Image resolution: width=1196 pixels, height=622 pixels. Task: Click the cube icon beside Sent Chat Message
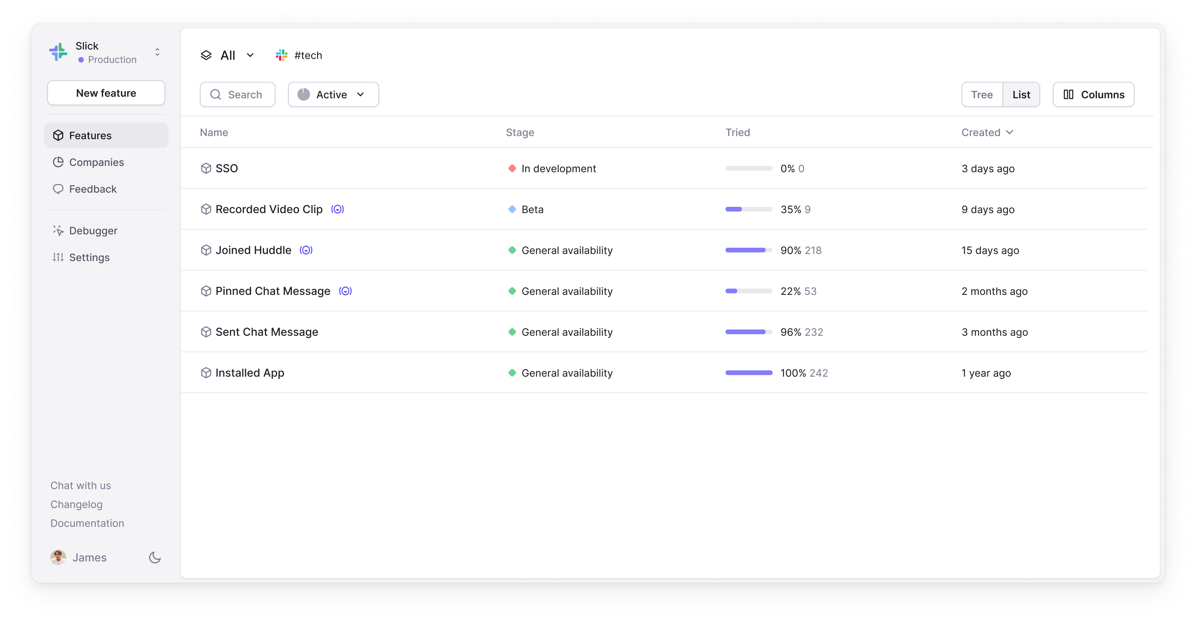coord(206,332)
